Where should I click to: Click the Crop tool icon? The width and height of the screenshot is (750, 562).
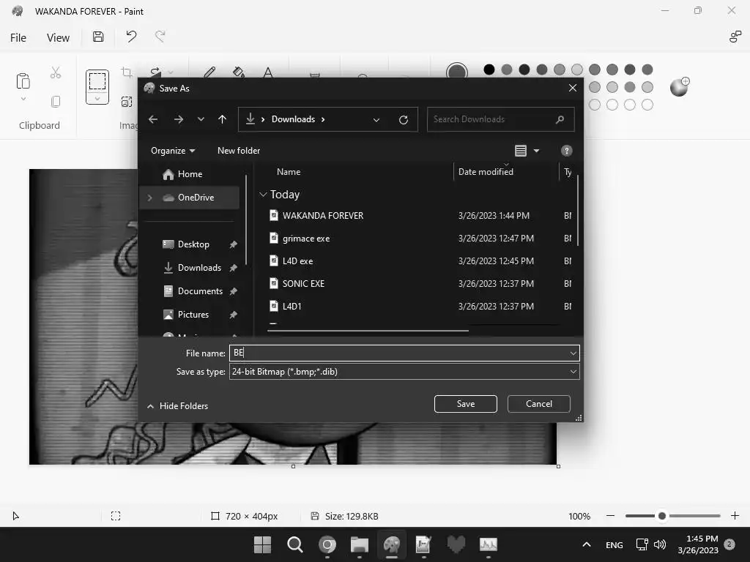tap(127, 72)
